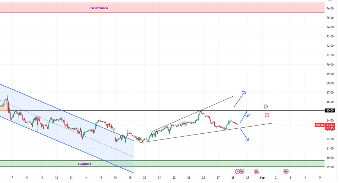This screenshot has width=339, height=183.
Task: Click the USOIL symbol price tag
Action: [320, 125]
